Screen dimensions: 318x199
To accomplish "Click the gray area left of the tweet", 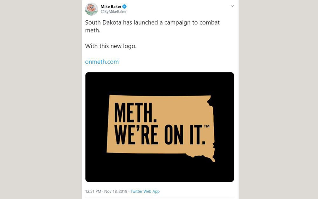I will (x=41, y=99).
